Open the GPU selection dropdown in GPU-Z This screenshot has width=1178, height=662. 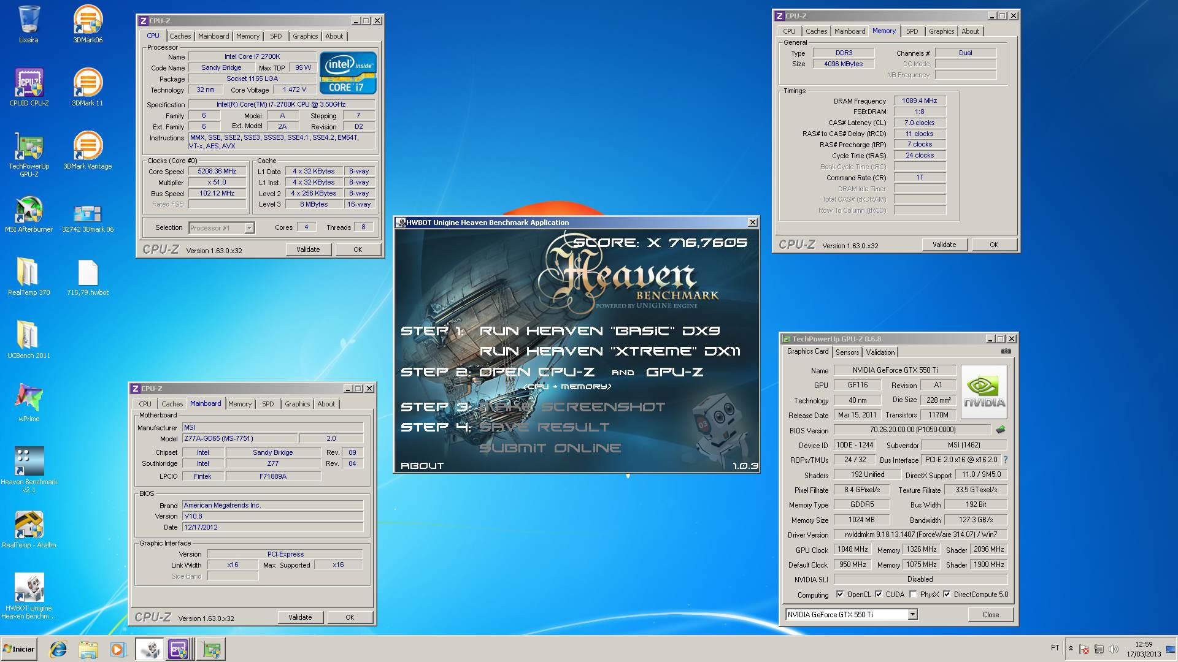[912, 614]
